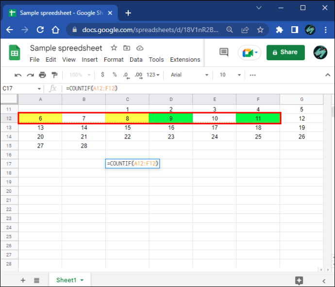
Task: Open the Google account avatar in Sheets
Action: [x=320, y=52]
